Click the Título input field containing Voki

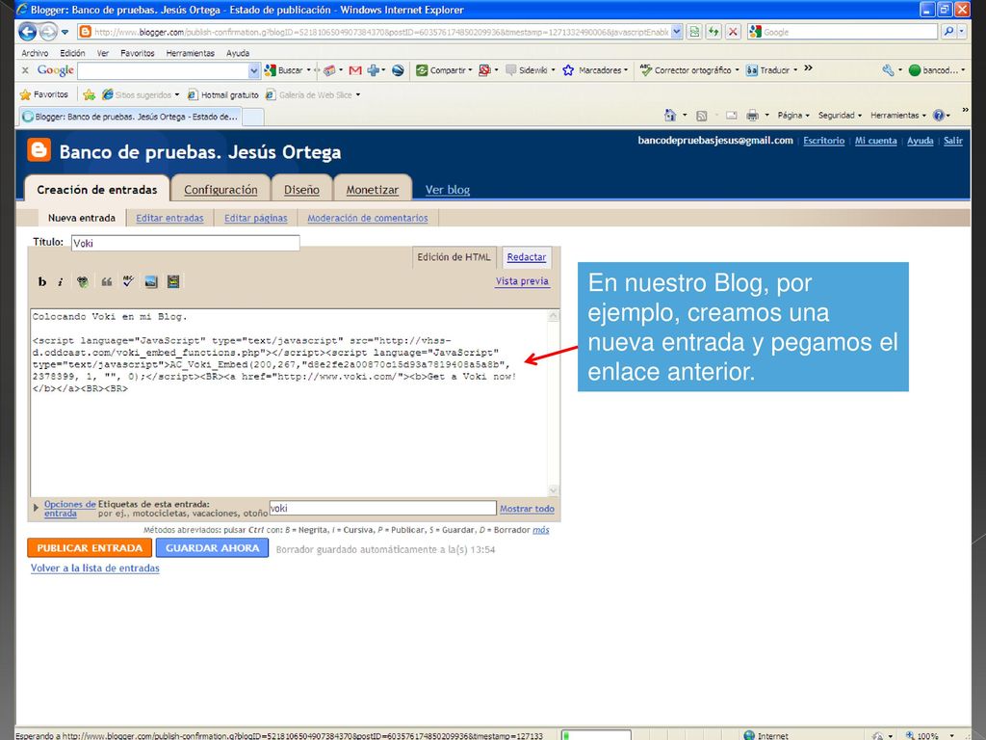(x=186, y=243)
